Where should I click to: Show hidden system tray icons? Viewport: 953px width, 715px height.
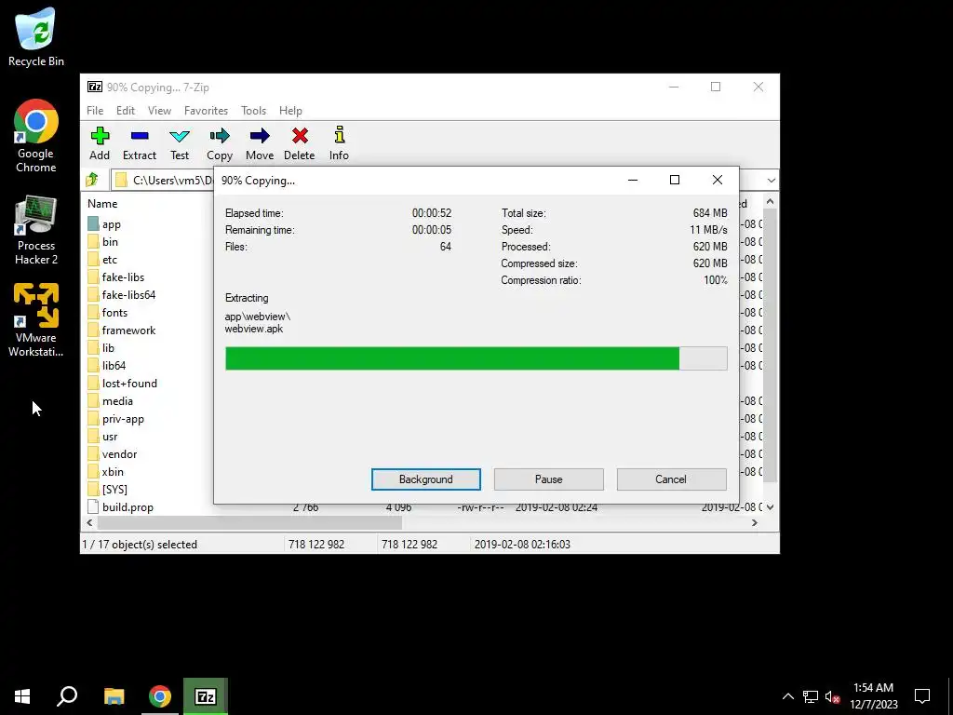tap(787, 696)
